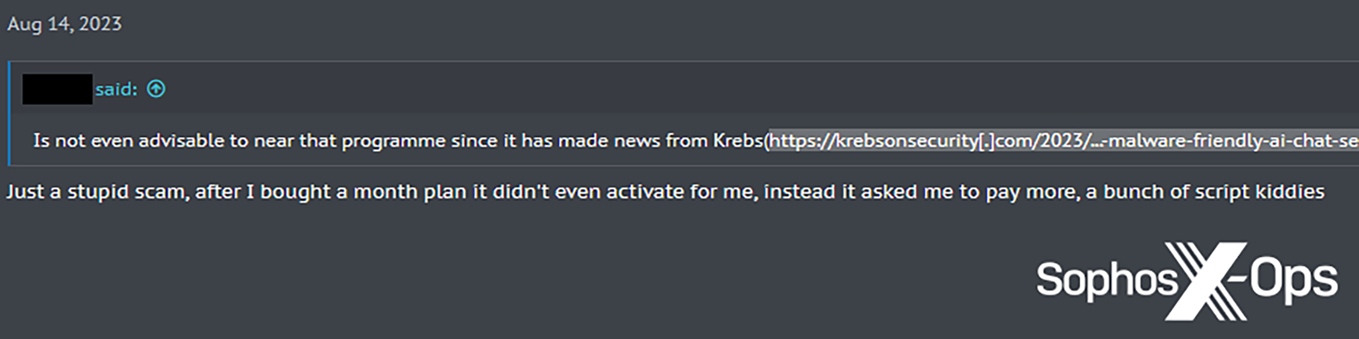Screen dimensions: 1359x339
Task: Click the redacted username black box
Action: point(57,89)
